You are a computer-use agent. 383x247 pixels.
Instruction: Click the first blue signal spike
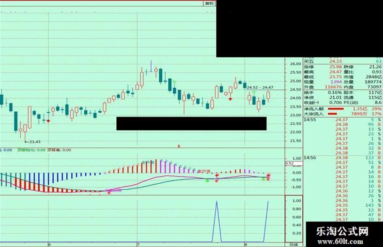(217, 221)
